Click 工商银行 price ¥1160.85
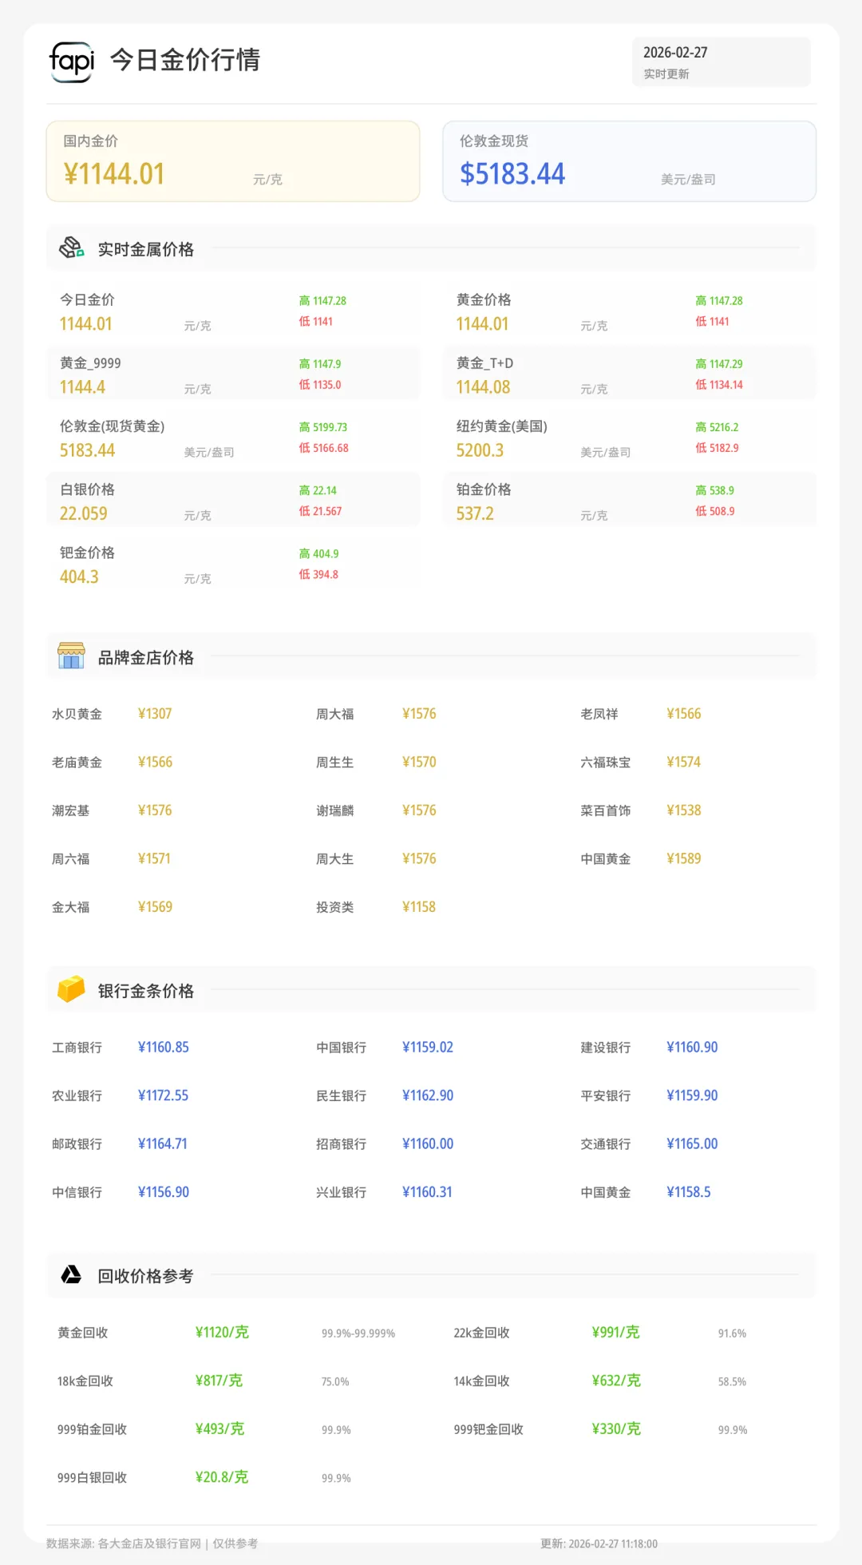The height and width of the screenshot is (1565, 862). pos(164,1047)
